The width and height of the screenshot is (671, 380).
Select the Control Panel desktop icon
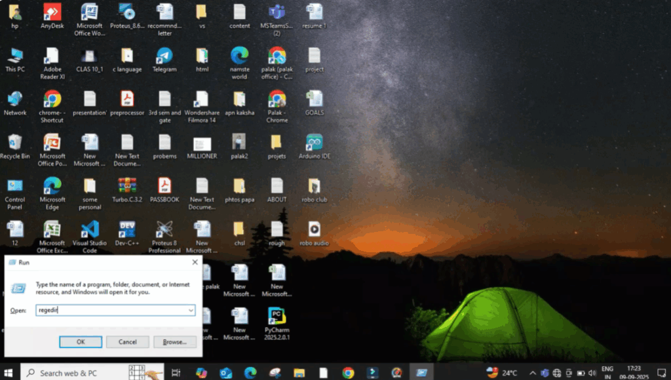tap(14, 187)
